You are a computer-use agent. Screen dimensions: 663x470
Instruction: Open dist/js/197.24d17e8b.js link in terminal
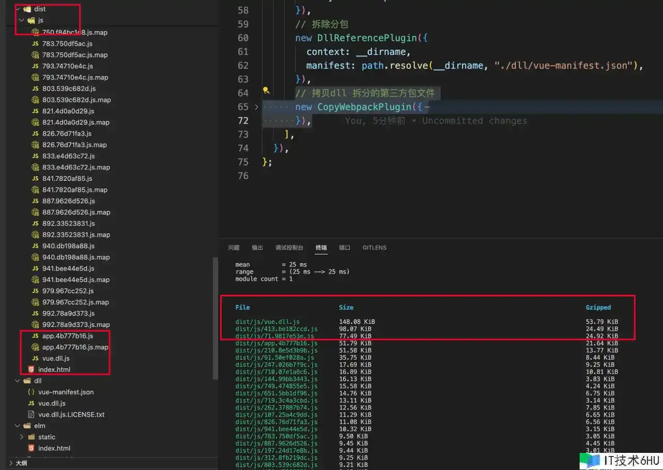pos(276,450)
